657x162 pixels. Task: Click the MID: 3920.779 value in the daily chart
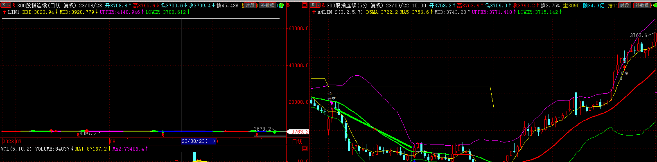tap(77, 12)
